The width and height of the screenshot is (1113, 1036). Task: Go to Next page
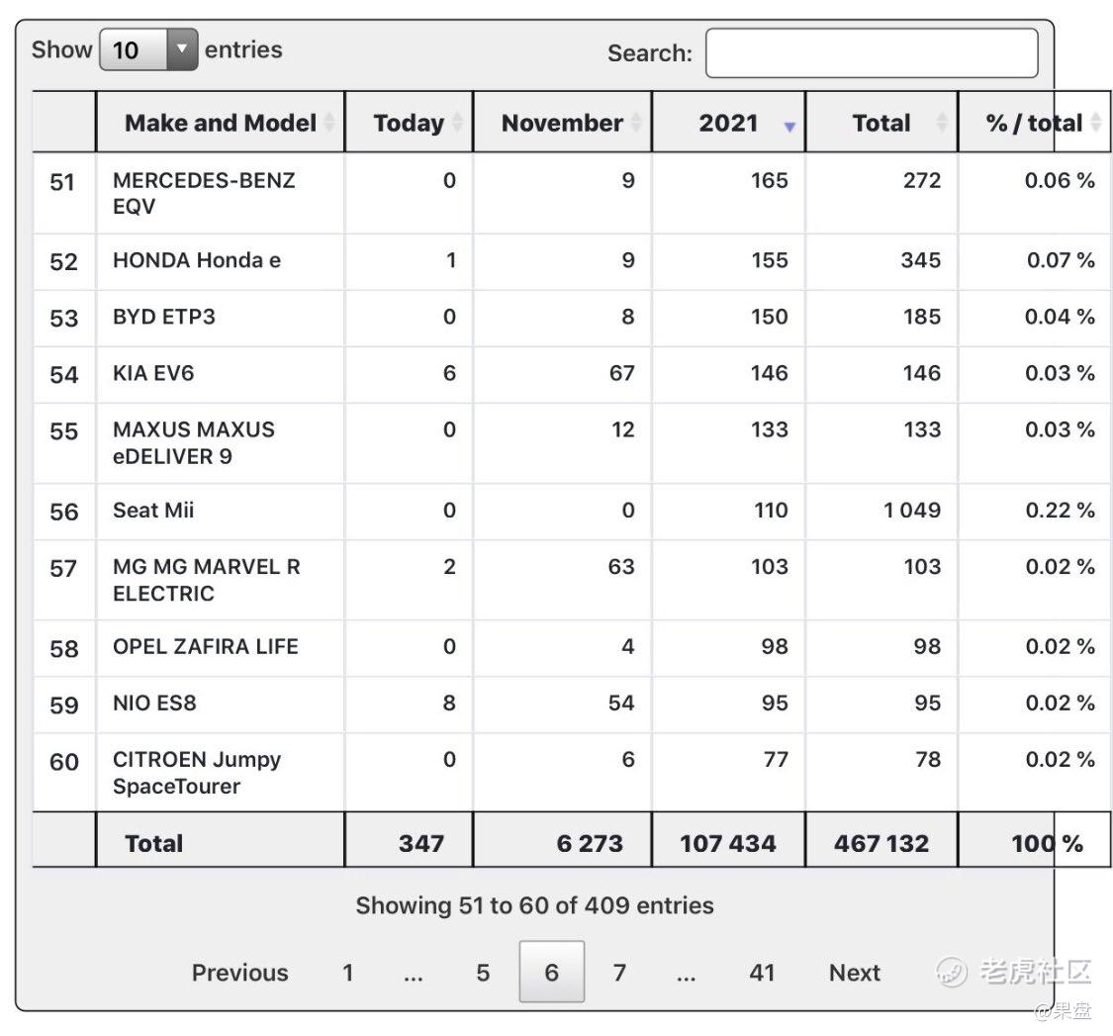pyautogui.click(x=855, y=972)
